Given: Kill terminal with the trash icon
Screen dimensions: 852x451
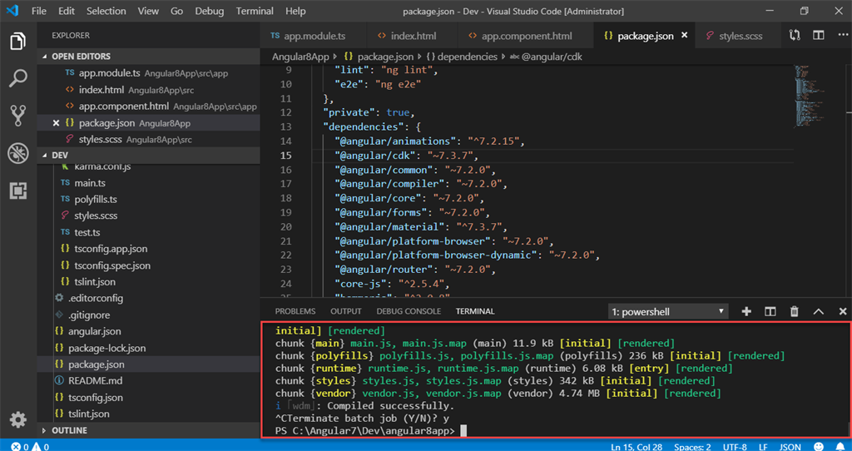Looking at the screenshot, I should pyautogui.click(x=794, y=311).
